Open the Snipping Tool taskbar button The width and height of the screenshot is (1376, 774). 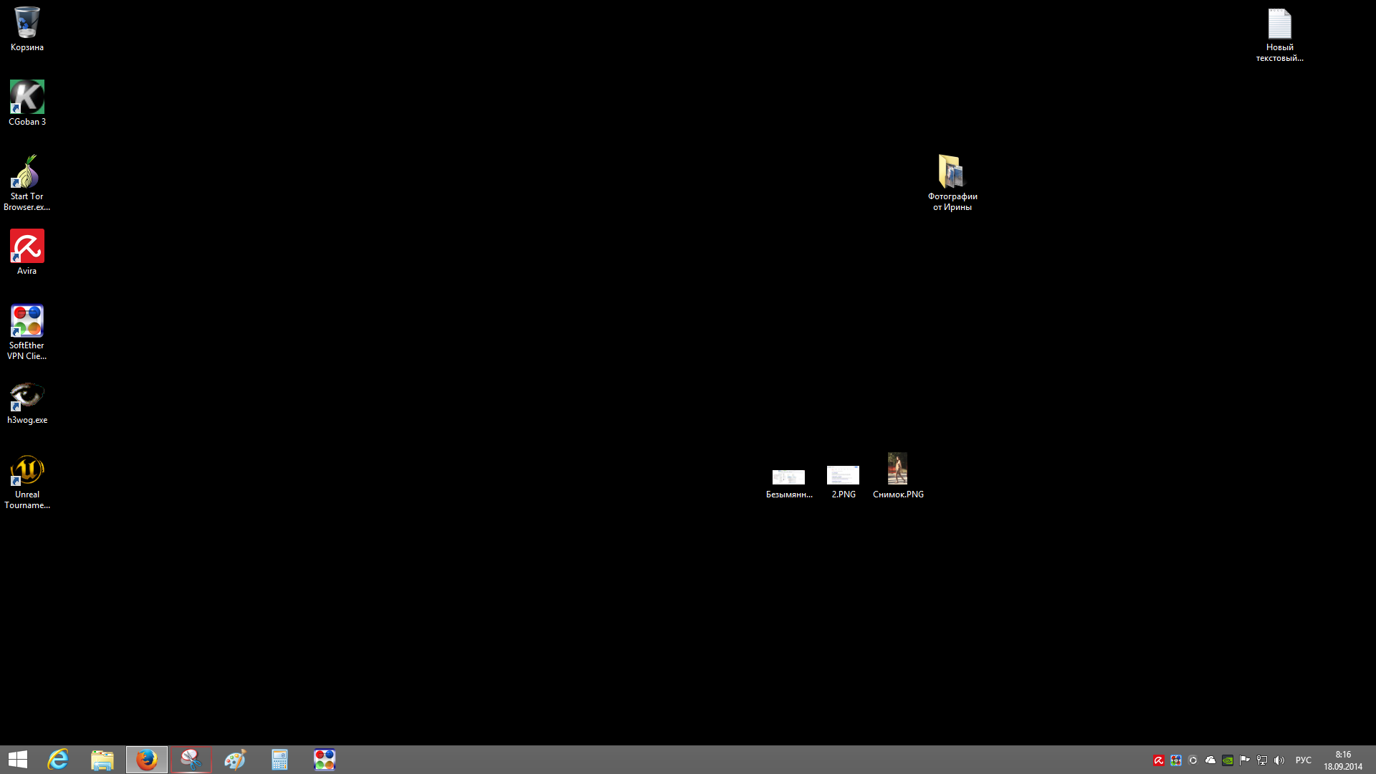[191, 760]
